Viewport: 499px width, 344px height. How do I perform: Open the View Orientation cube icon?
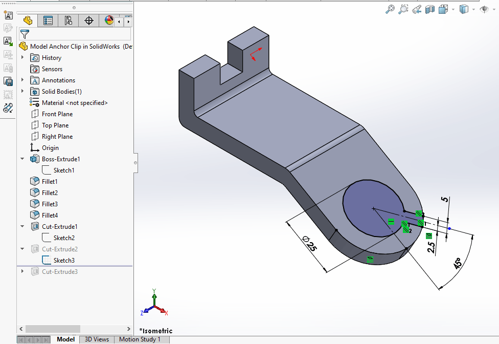pos(443,9)
